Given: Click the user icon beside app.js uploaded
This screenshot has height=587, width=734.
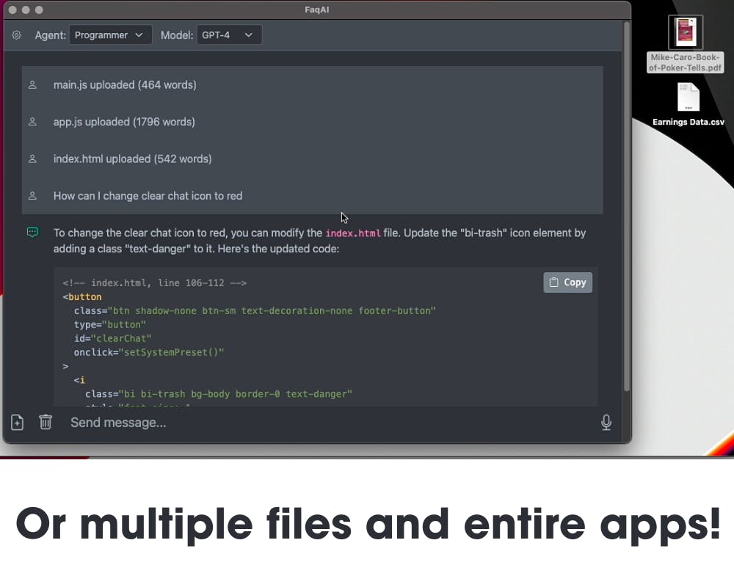Looking at the screenshot, I should click(x=32, y=122).
